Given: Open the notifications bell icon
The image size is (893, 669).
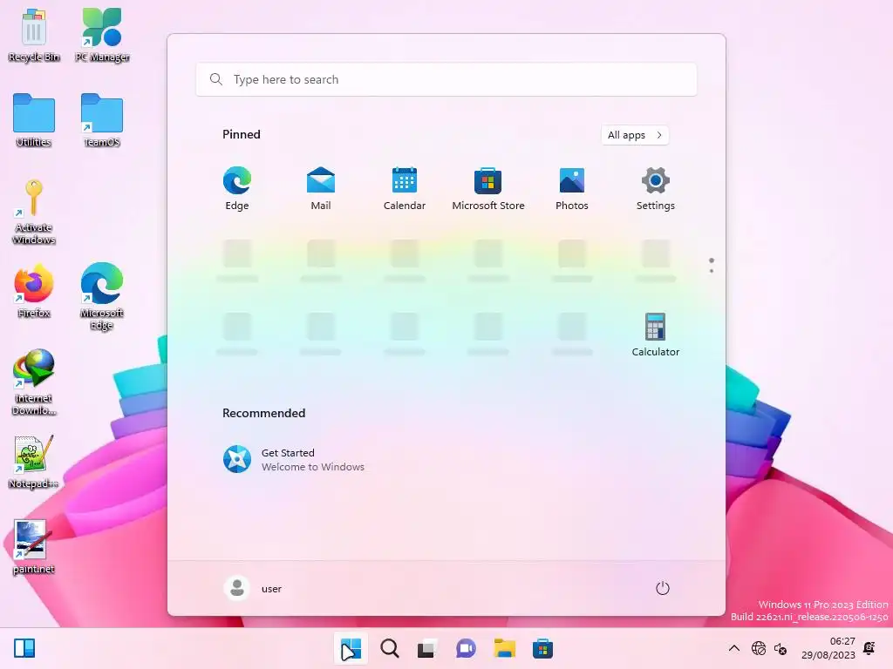Looking at the screenshot, I should click(x=869, y=648).
